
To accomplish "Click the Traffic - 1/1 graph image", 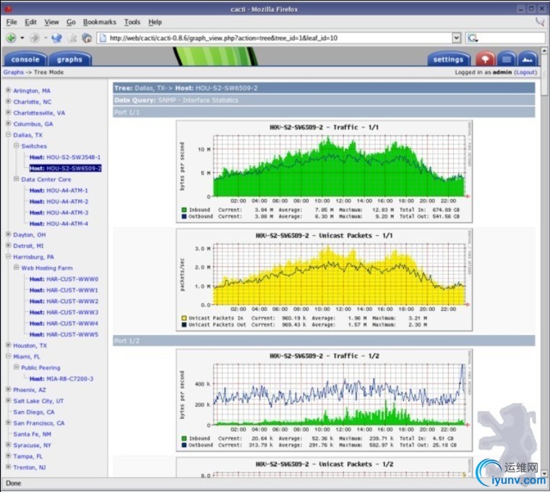I will point(323,171).
